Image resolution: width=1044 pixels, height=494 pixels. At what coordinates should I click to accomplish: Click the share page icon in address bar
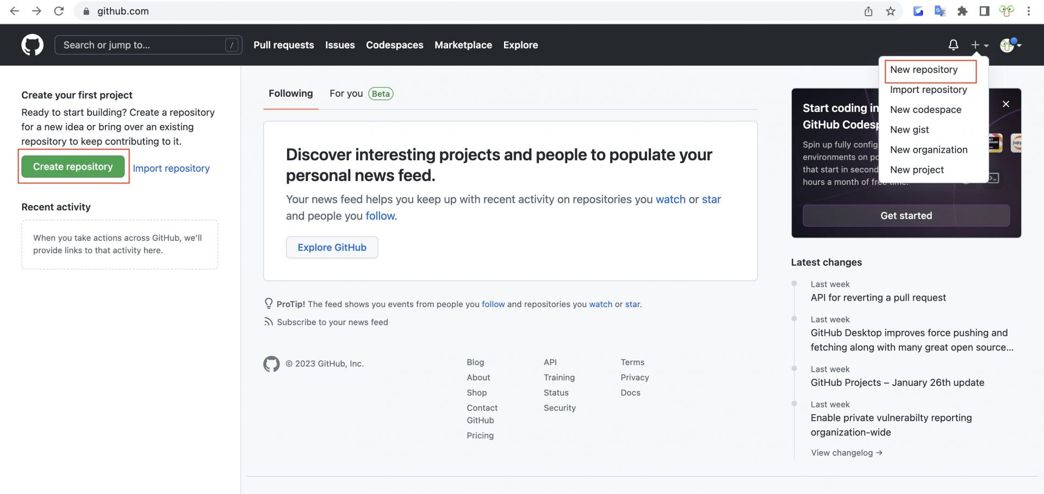[x=868, y=11]
